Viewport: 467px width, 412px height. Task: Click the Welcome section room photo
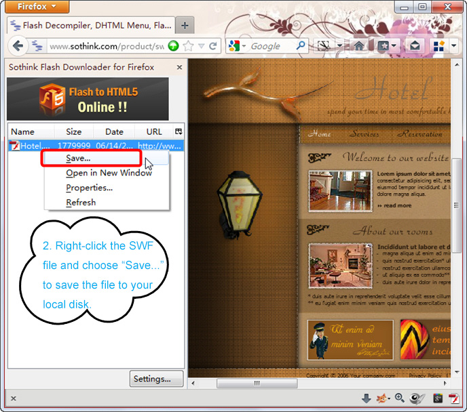coord(340,191)
